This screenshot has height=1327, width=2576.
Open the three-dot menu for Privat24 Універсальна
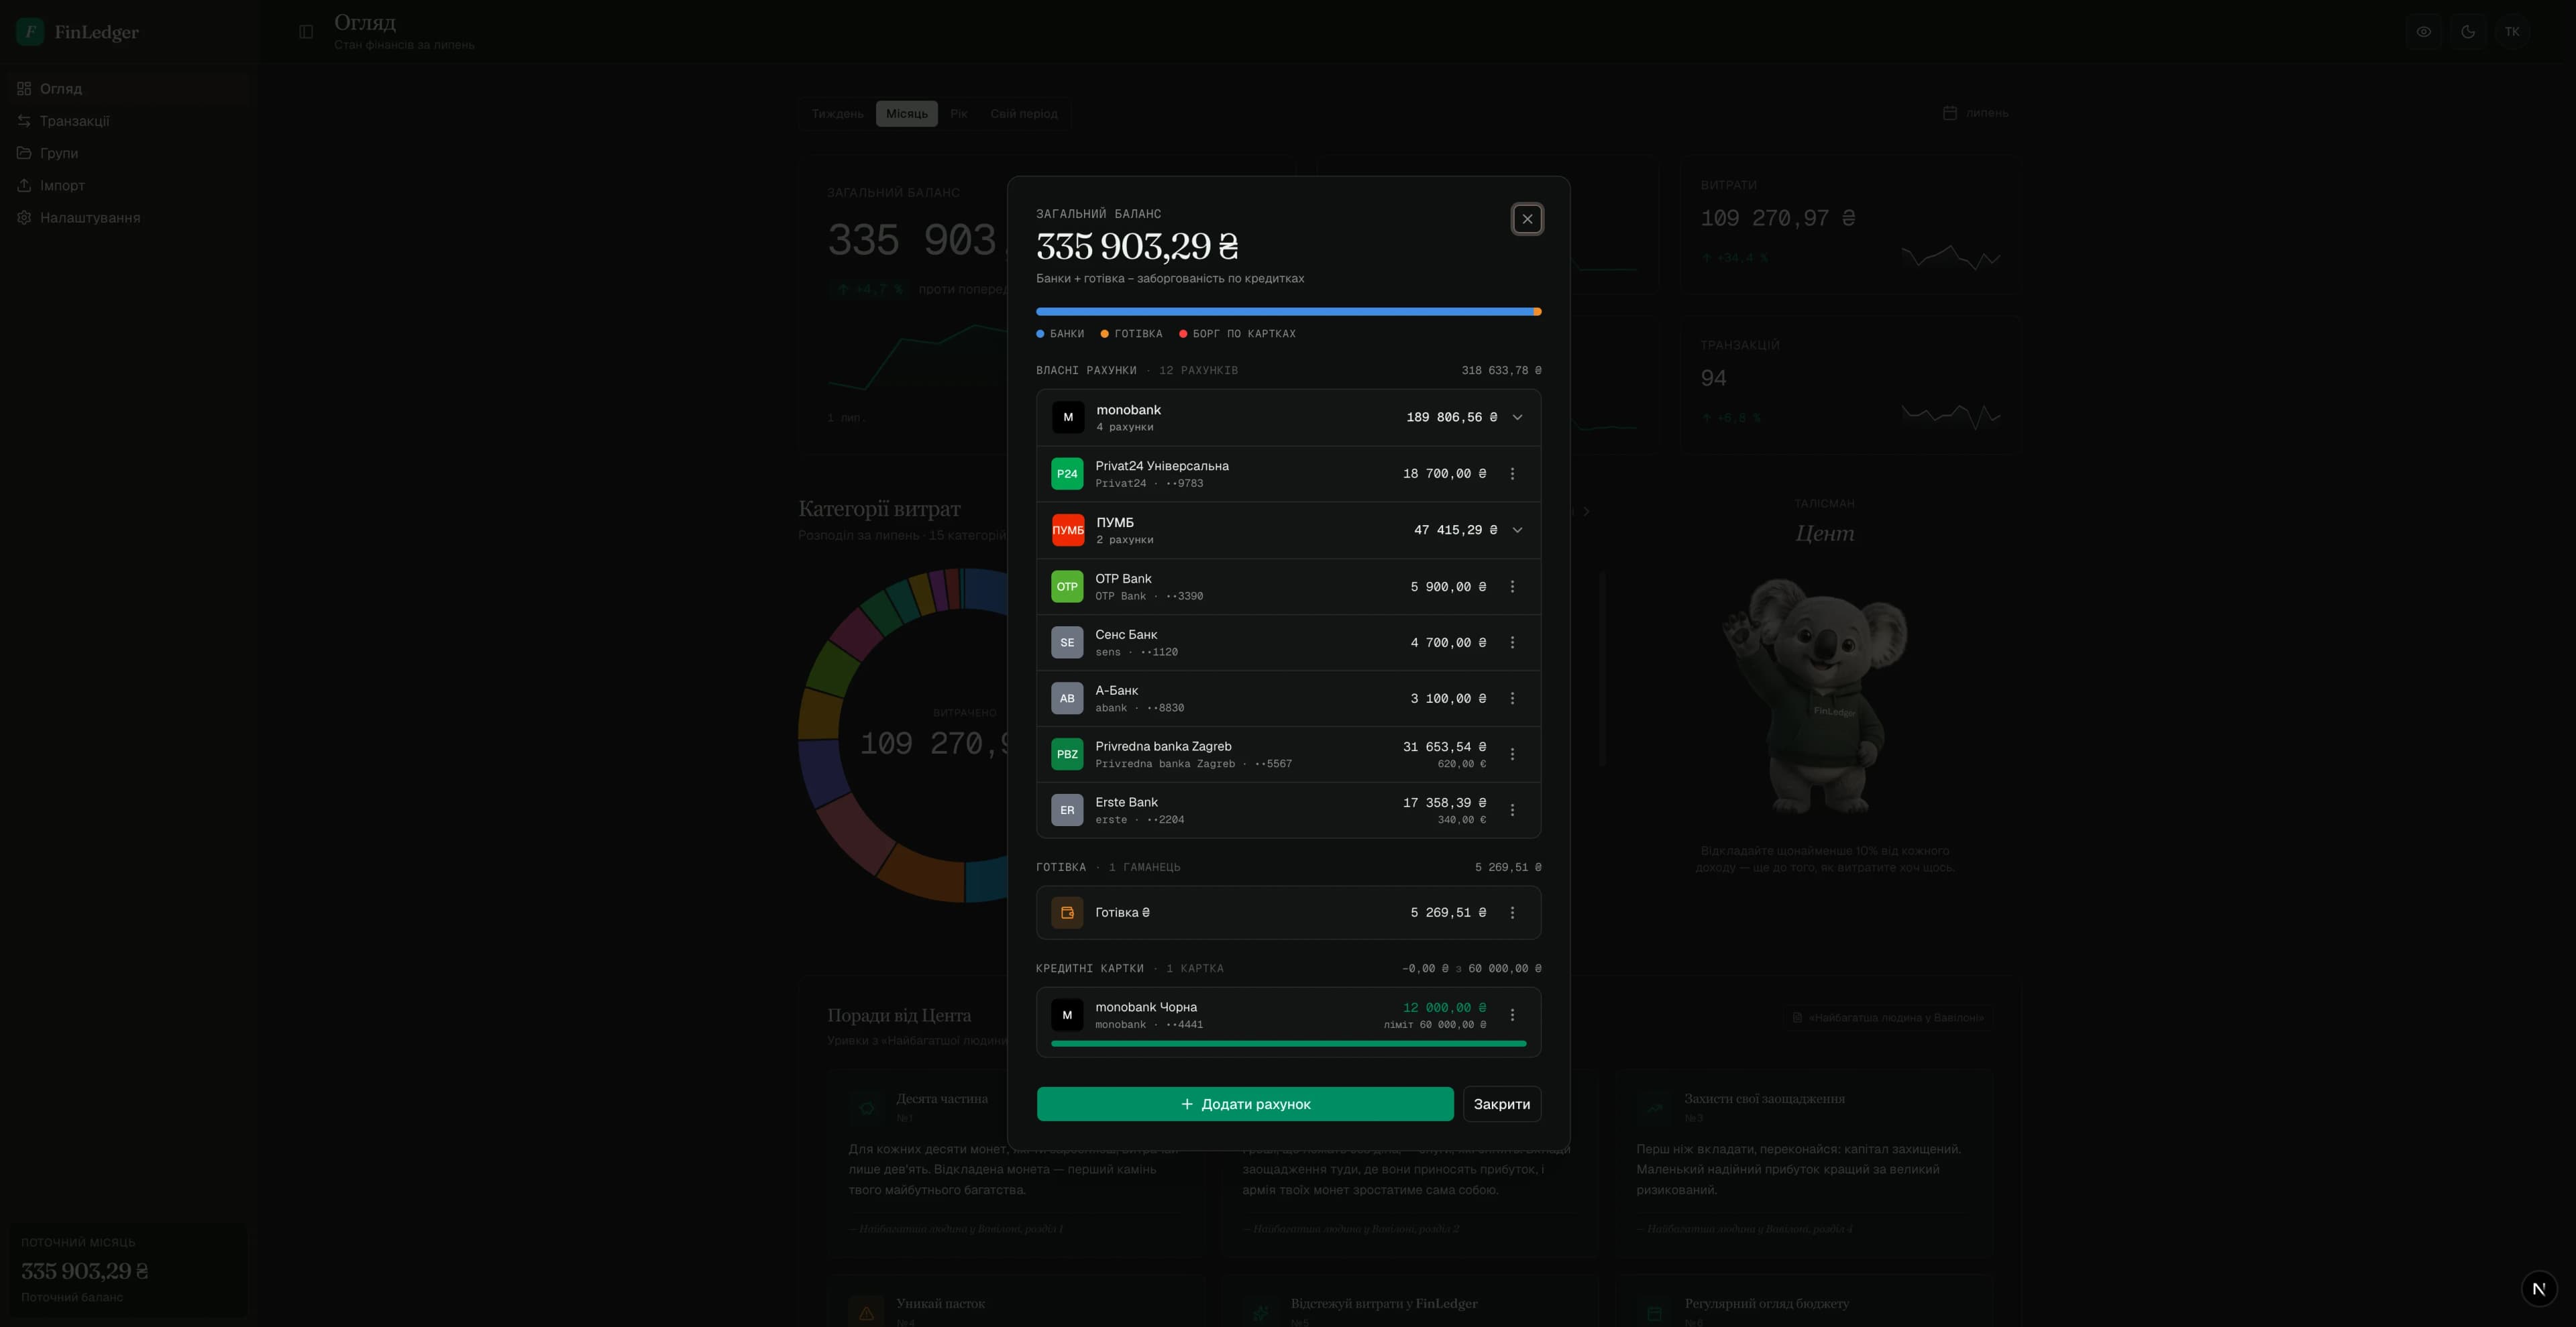pos(1512,473)
